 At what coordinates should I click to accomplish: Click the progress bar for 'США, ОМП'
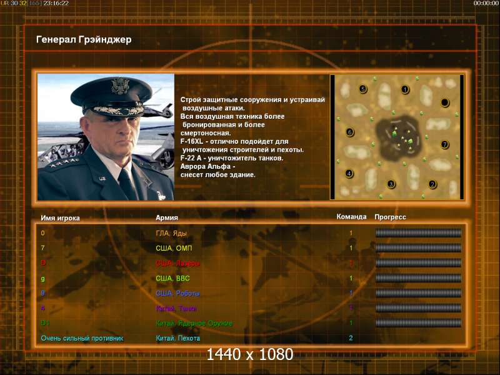tap(418, 247)
